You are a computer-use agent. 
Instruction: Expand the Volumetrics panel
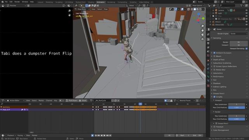pyautogui.click(x=218, y=73)
